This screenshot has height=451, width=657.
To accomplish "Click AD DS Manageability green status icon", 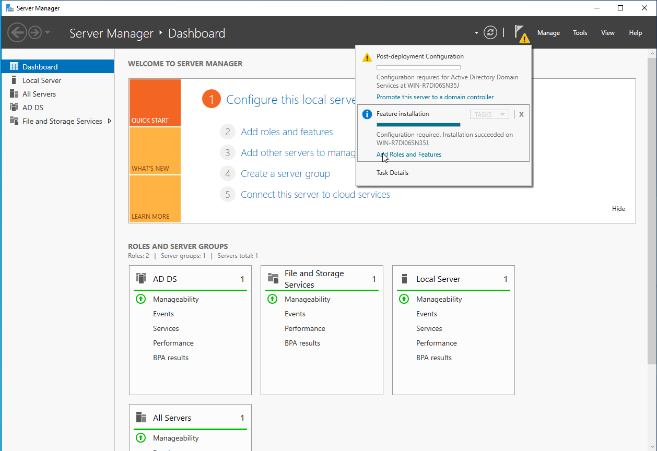I will [140, 299].
